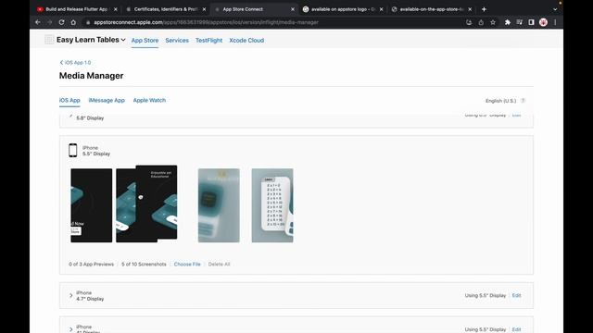The width and height of the screenshot is (593, 333).
Task: Select the iOS App media tab
Action: 69,101
